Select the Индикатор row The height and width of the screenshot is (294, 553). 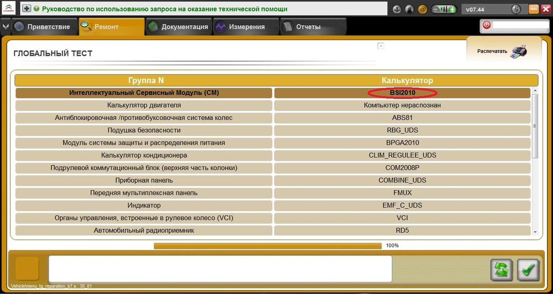144,205
